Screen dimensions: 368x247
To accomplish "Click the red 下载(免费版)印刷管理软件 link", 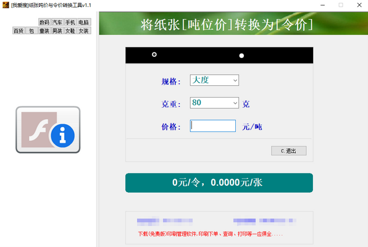I will [x=211, y=234].
